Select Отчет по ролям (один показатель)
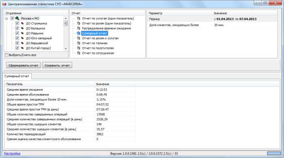Viewport: 284px width, 158px height. (x=106, y=23)
